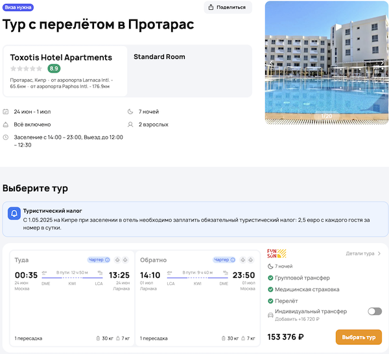Screen dimensions: 389x354
Task: Click the Виза нужна badge
Action: coord(18,7)
